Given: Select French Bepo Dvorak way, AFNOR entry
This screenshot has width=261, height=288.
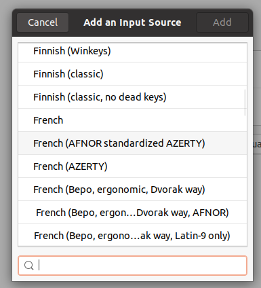Looking at the screenshot, I should (132, 213).
